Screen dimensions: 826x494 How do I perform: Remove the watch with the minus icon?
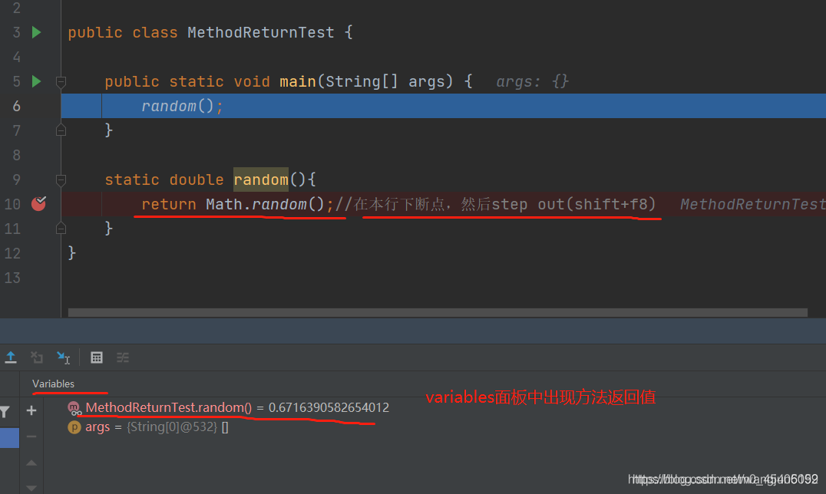[31, 436]
